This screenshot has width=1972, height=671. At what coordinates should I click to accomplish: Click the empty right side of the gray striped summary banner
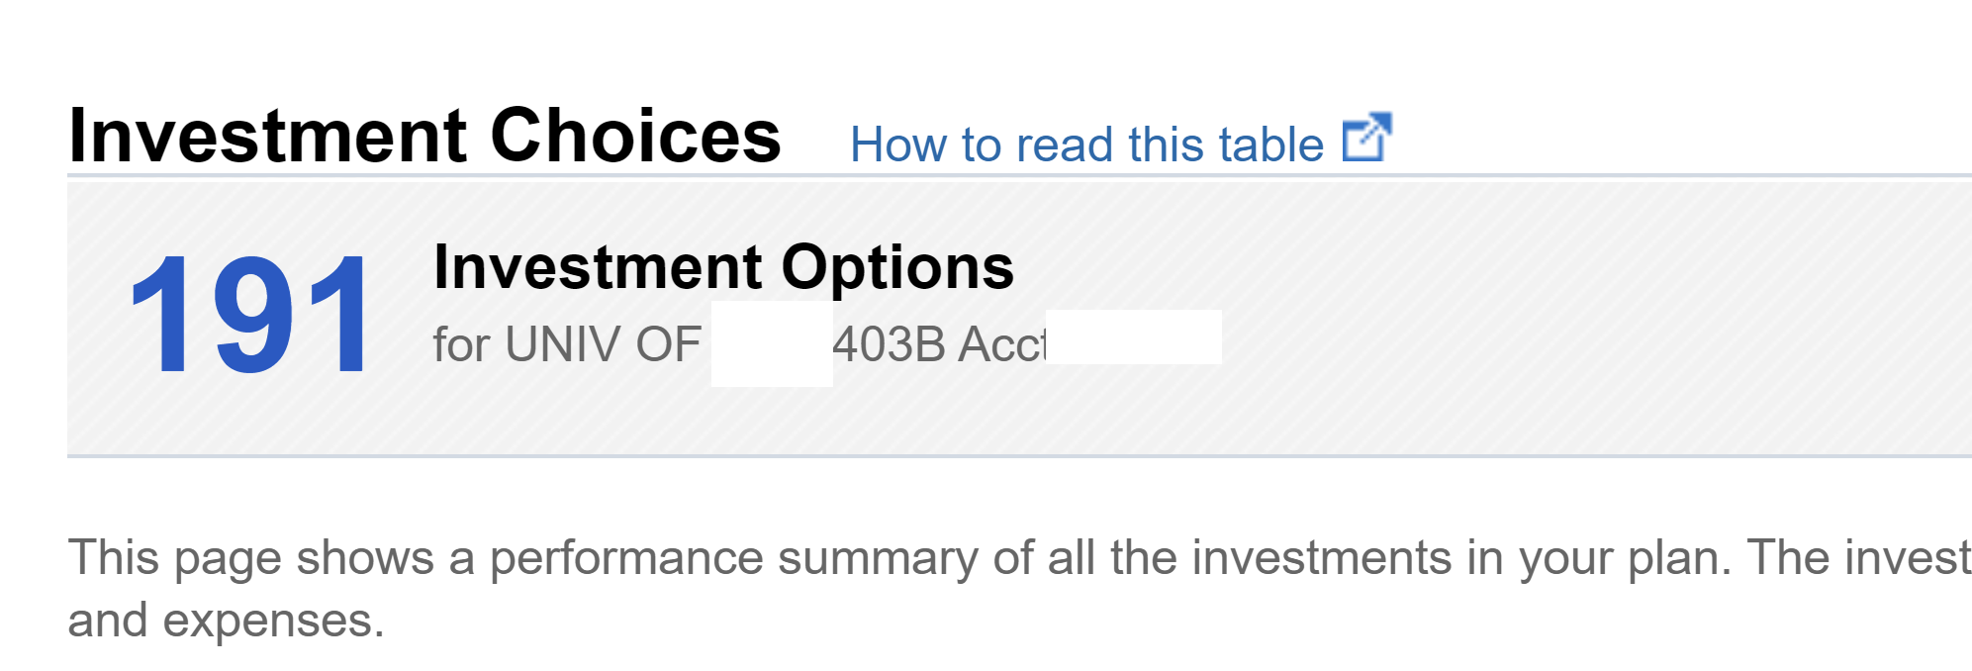point(1593,317)
